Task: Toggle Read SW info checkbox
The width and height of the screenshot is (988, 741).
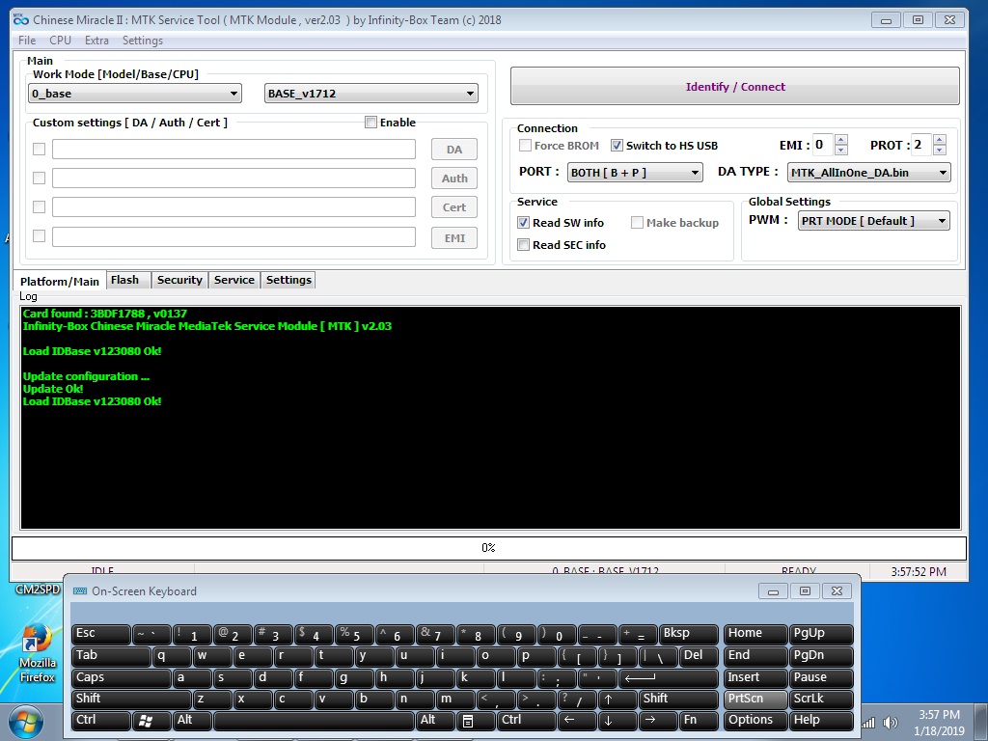Action: (523, 223)
